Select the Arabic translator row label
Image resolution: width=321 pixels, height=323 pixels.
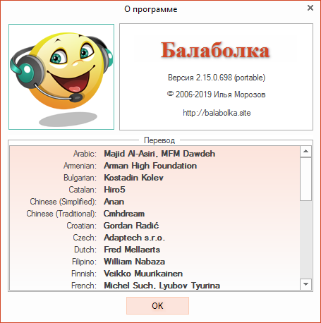[85, 154]
